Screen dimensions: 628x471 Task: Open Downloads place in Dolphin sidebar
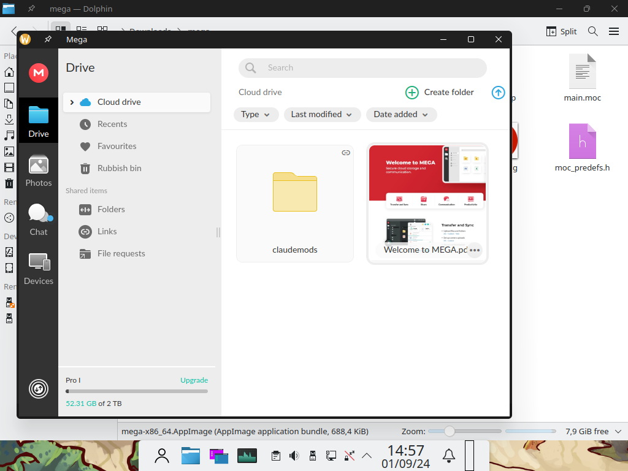pos(9,120)
